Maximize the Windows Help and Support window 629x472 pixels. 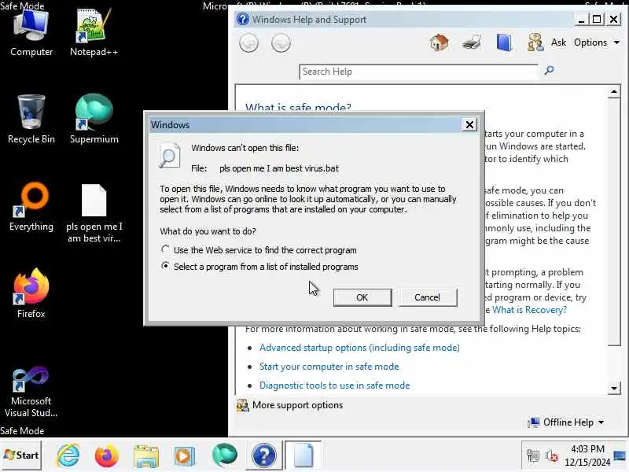(597, 19)
